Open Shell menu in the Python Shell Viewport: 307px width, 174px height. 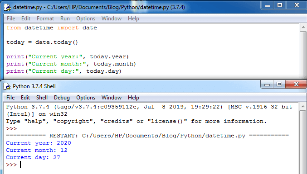click(42, 98)
